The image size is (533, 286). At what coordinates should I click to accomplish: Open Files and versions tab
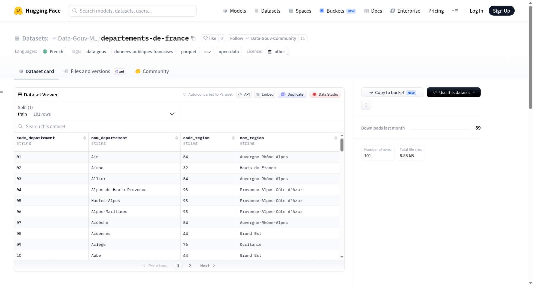pyautogui.click(x=95, y=71)
